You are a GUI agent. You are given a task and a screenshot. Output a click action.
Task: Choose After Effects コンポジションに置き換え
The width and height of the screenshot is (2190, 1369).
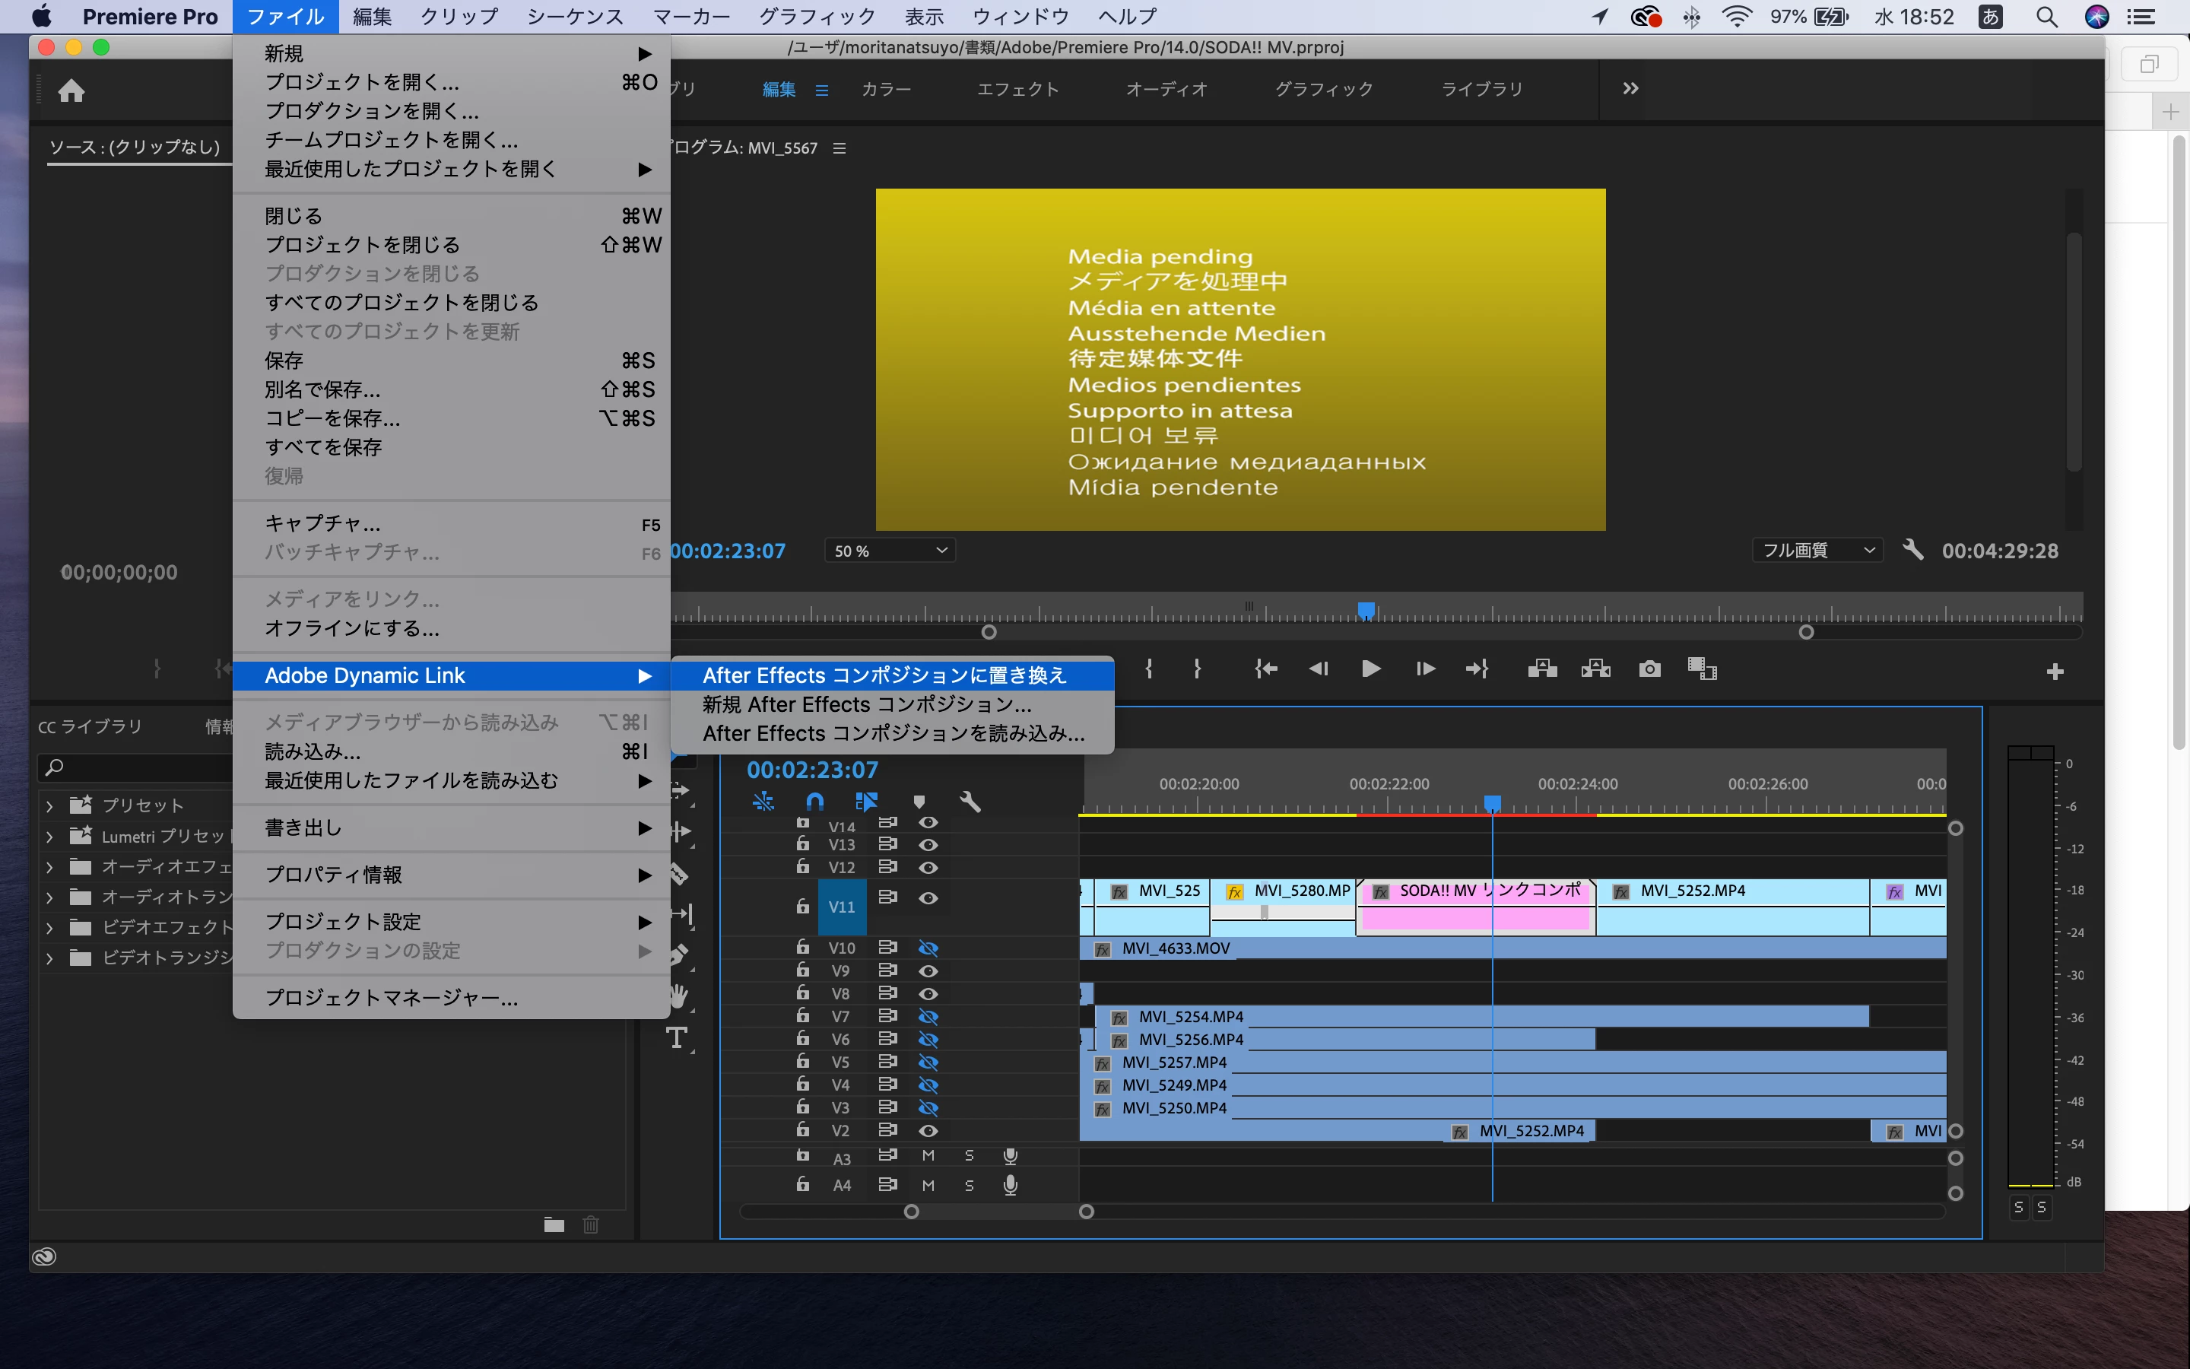tap(884, 675)
